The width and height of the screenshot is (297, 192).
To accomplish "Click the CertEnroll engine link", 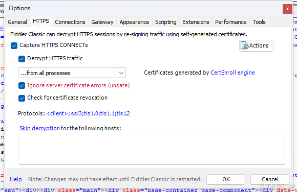I will pos(232,73).
